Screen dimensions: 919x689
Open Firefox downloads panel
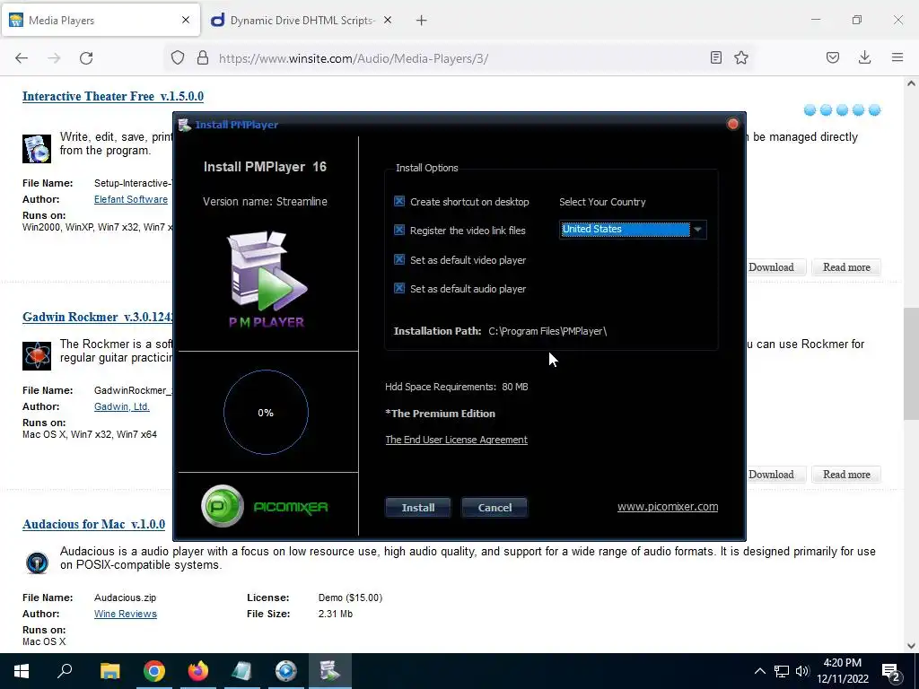[x=864, y=57]
